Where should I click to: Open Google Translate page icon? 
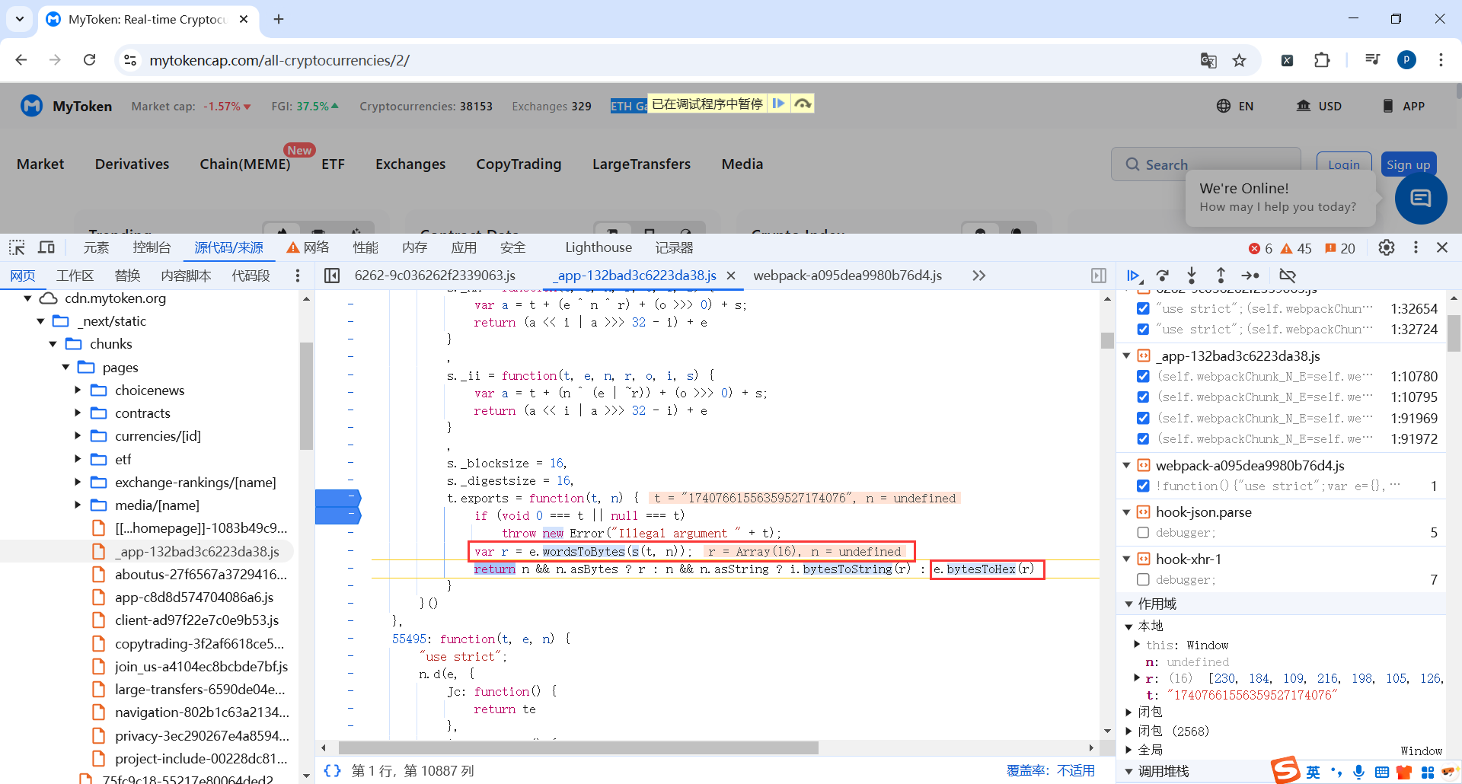coord(1208,60)
